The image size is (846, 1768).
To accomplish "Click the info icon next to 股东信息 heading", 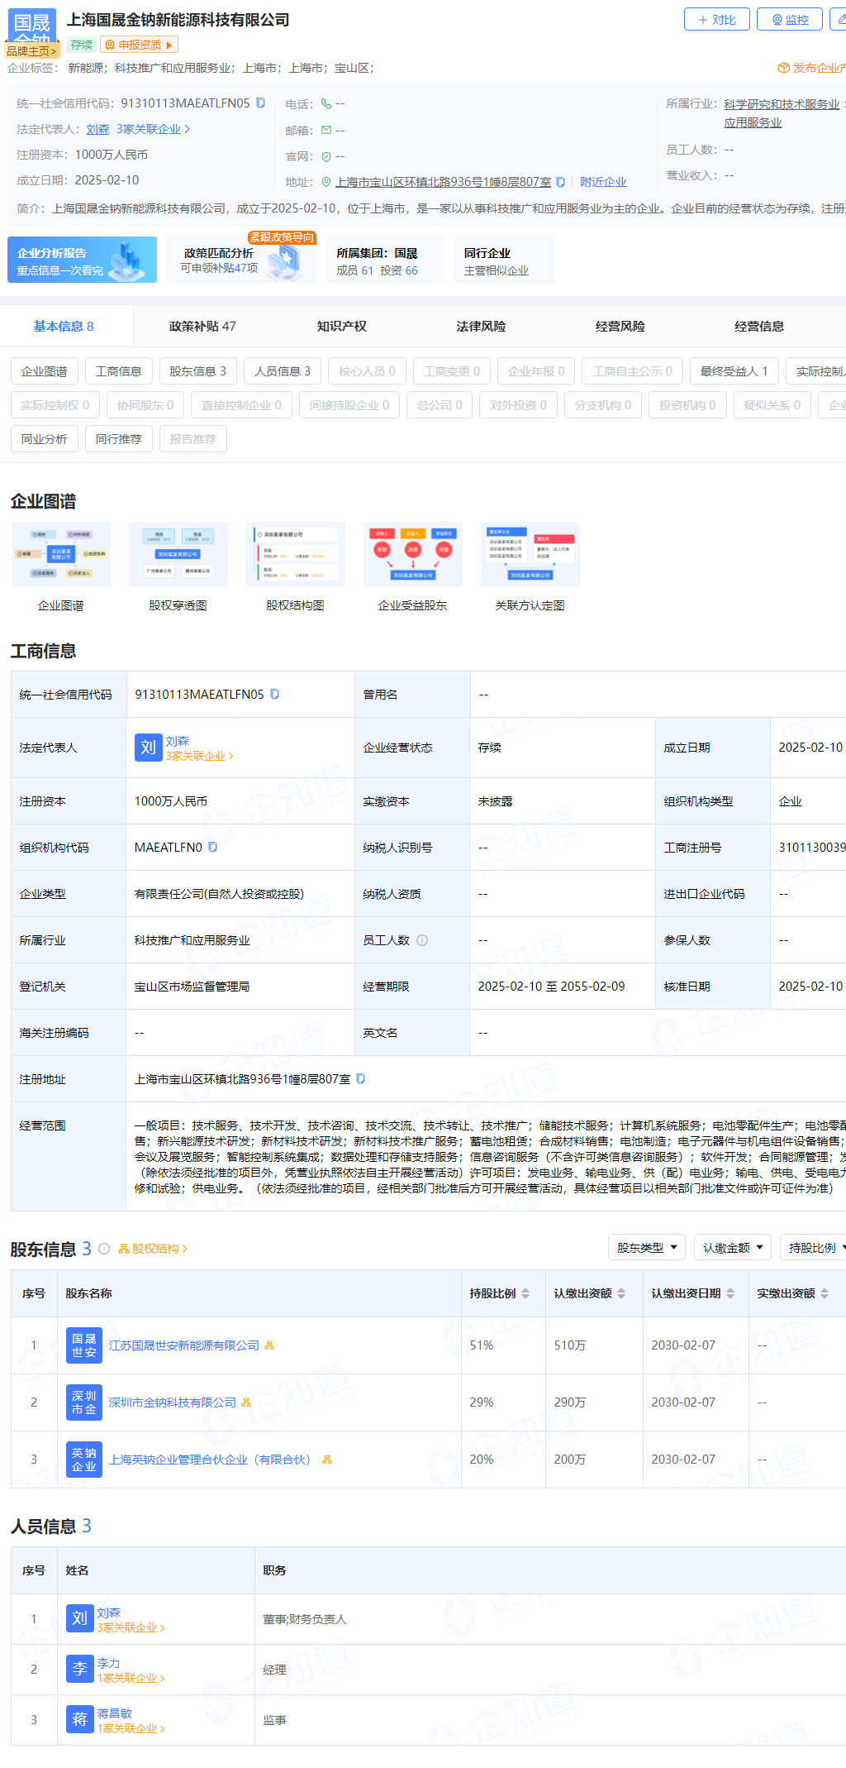I will 104,1249.
